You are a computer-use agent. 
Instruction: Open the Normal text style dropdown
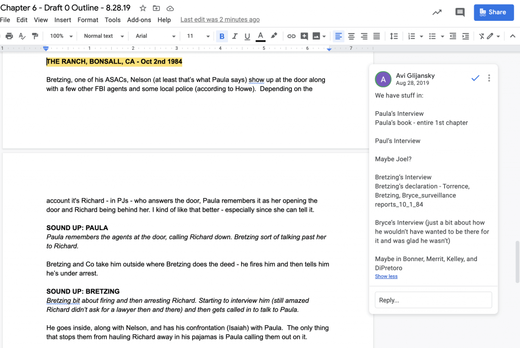(x=104, y=36)
